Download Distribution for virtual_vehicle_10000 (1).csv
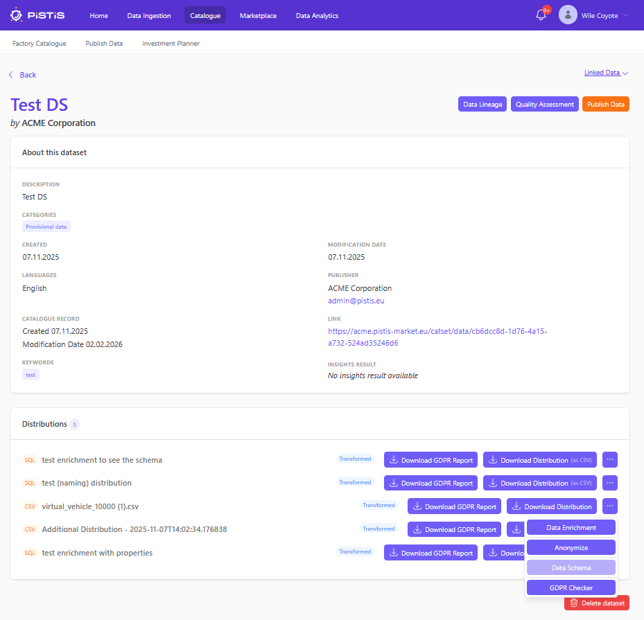 pos(552,506)
